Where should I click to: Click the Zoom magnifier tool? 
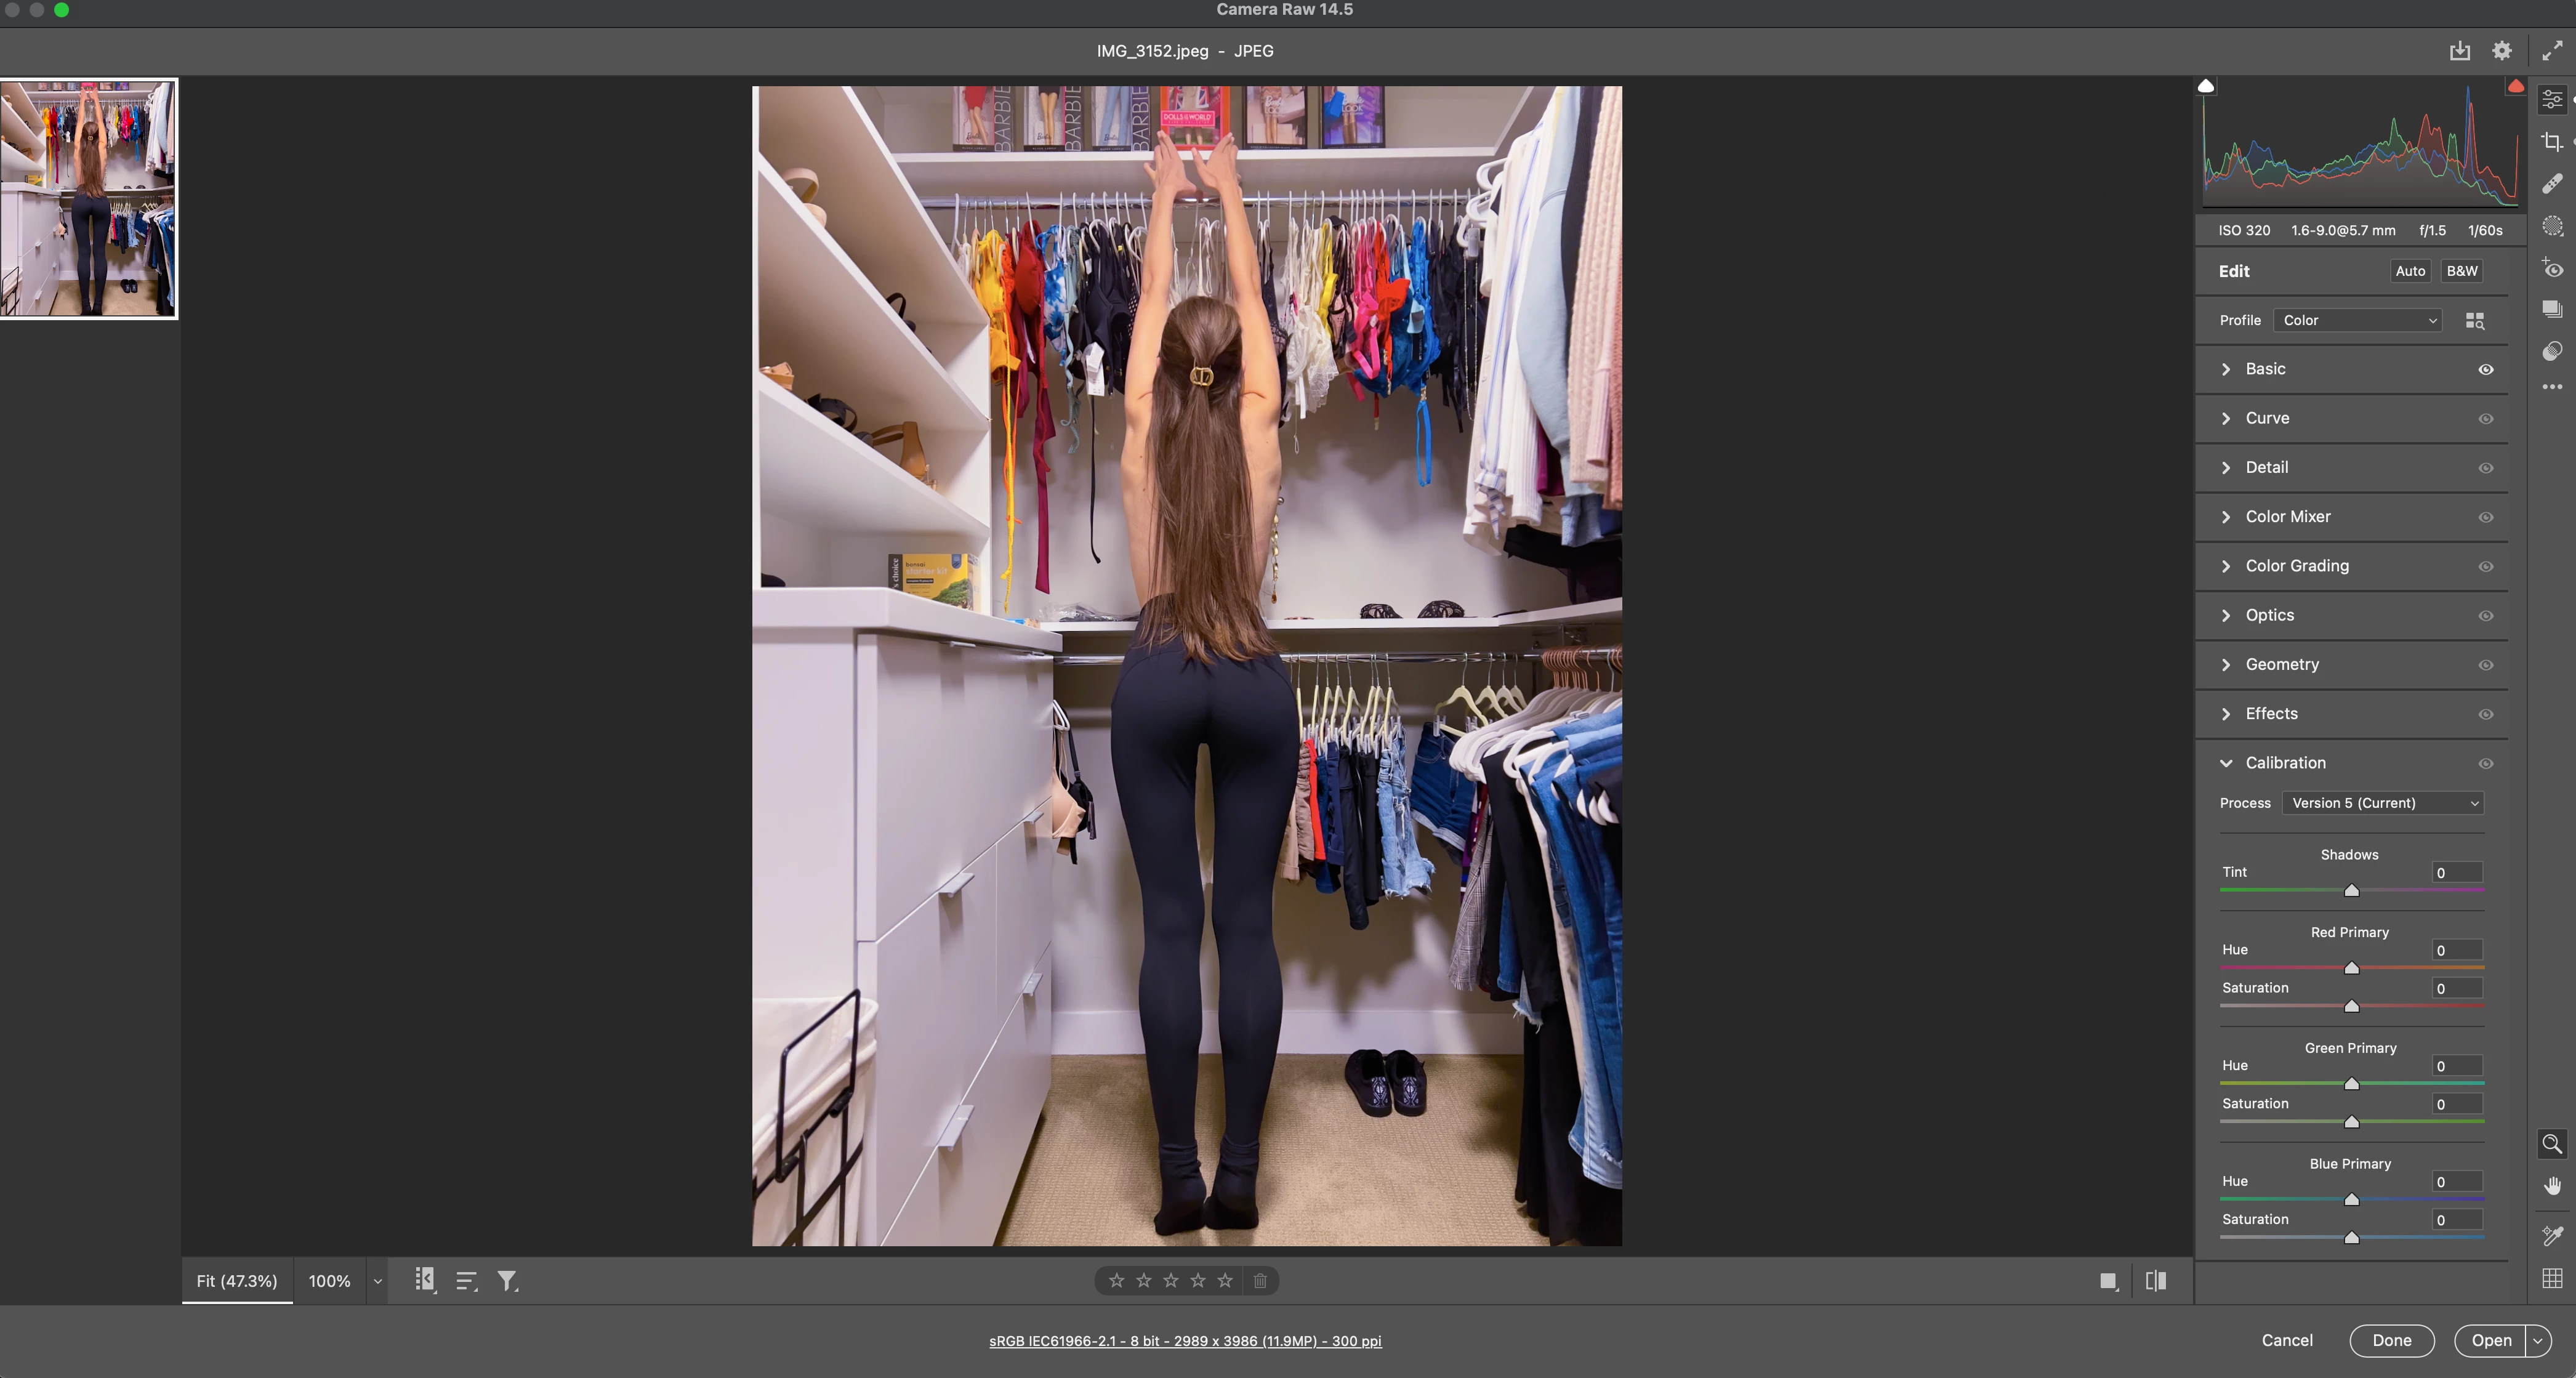point(2552,1143)
